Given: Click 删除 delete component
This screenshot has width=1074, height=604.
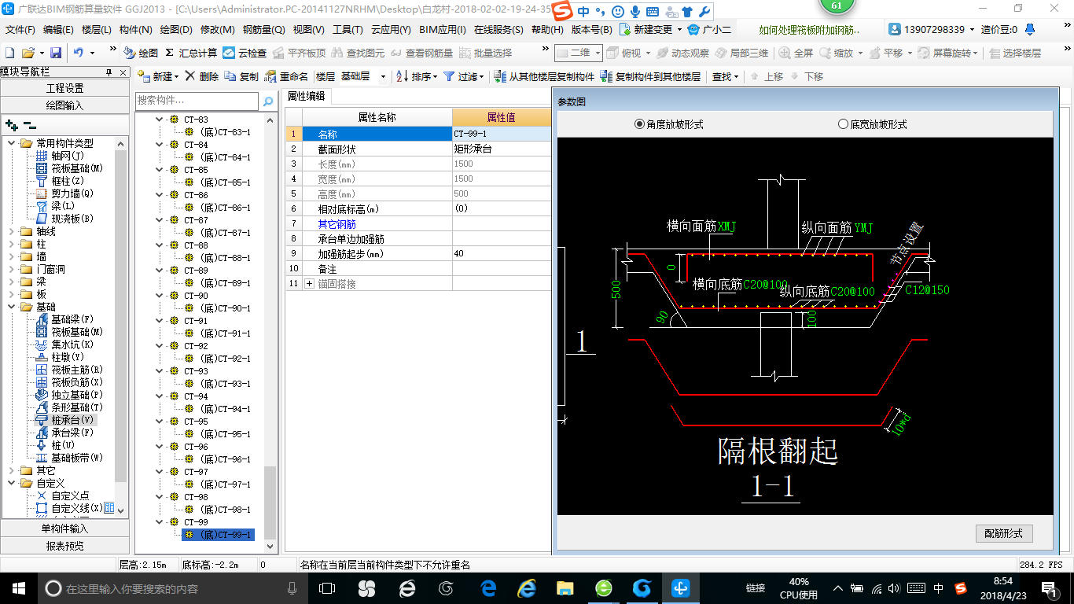Looking at the screenshot, I should tap(202, 76).
